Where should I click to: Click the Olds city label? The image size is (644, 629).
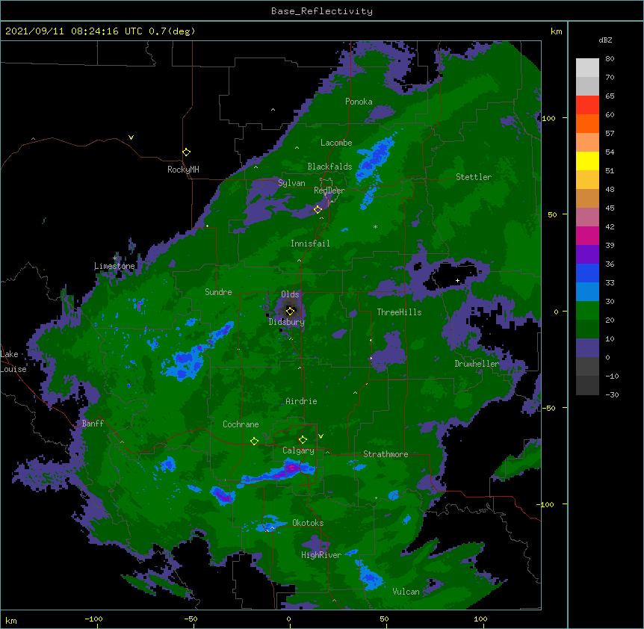pos(290,294)
